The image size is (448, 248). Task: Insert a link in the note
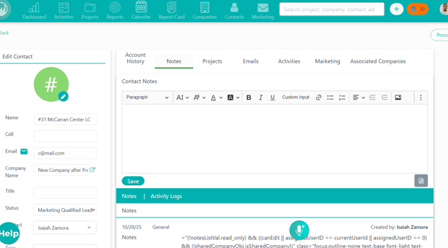coord(318,97)
